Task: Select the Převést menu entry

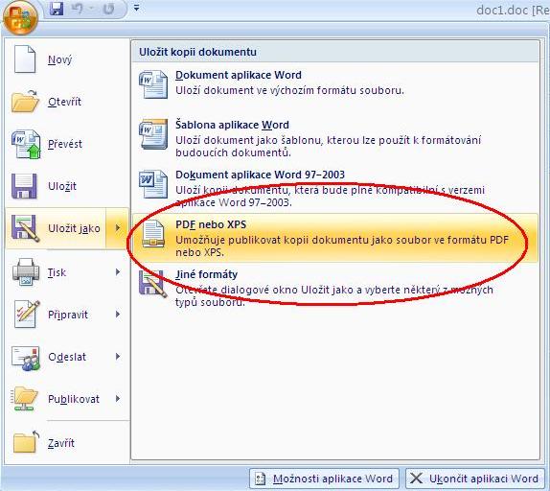Action: [67, 144]
